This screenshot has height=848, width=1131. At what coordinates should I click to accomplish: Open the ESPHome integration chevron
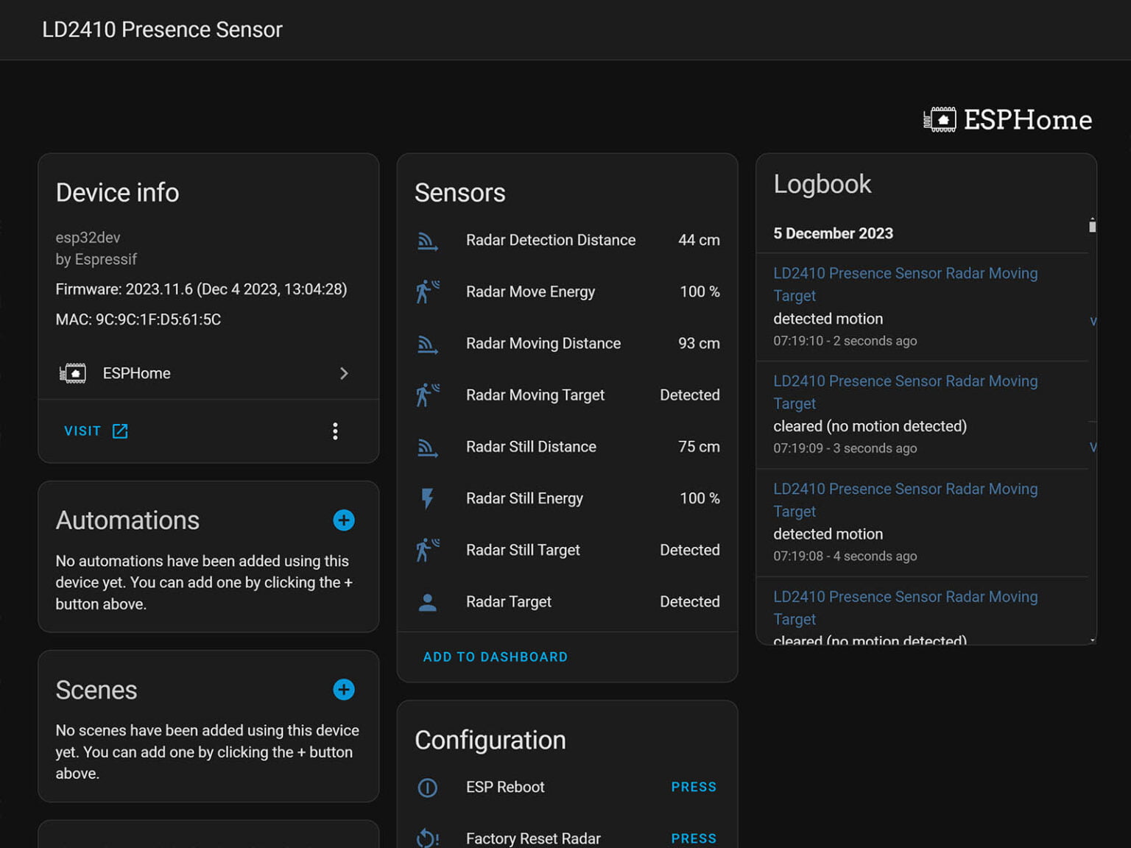click(344, 373)
